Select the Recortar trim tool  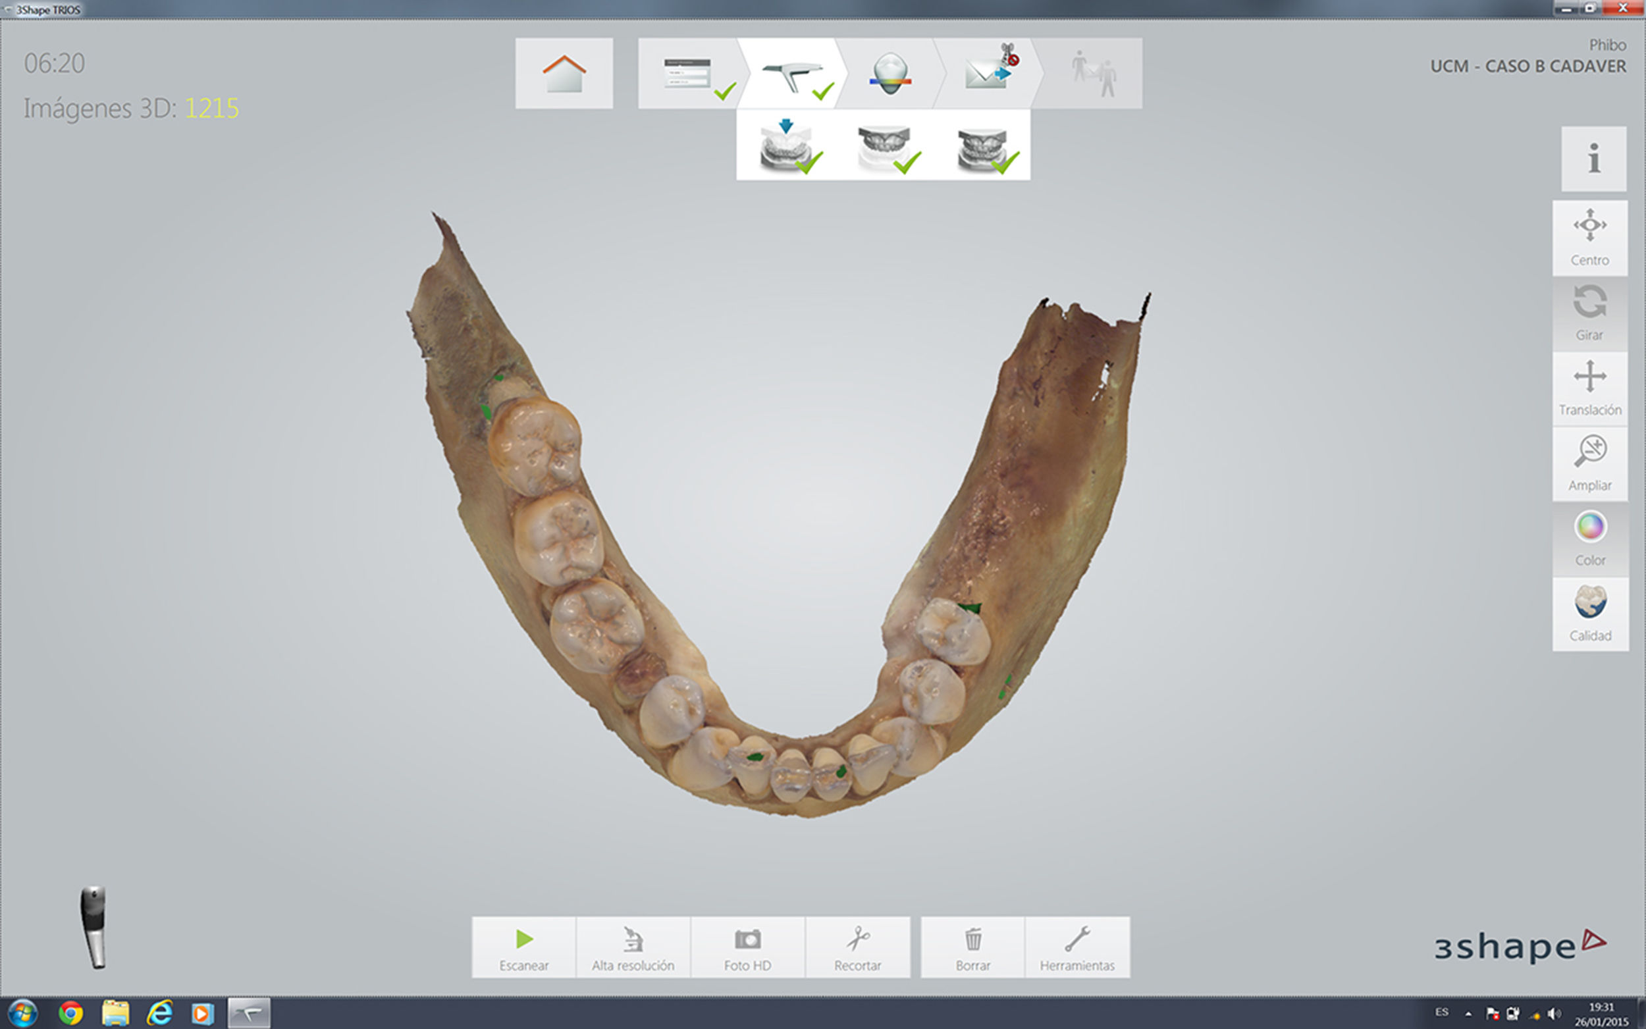pyautogui.click(x=857, y=947)
